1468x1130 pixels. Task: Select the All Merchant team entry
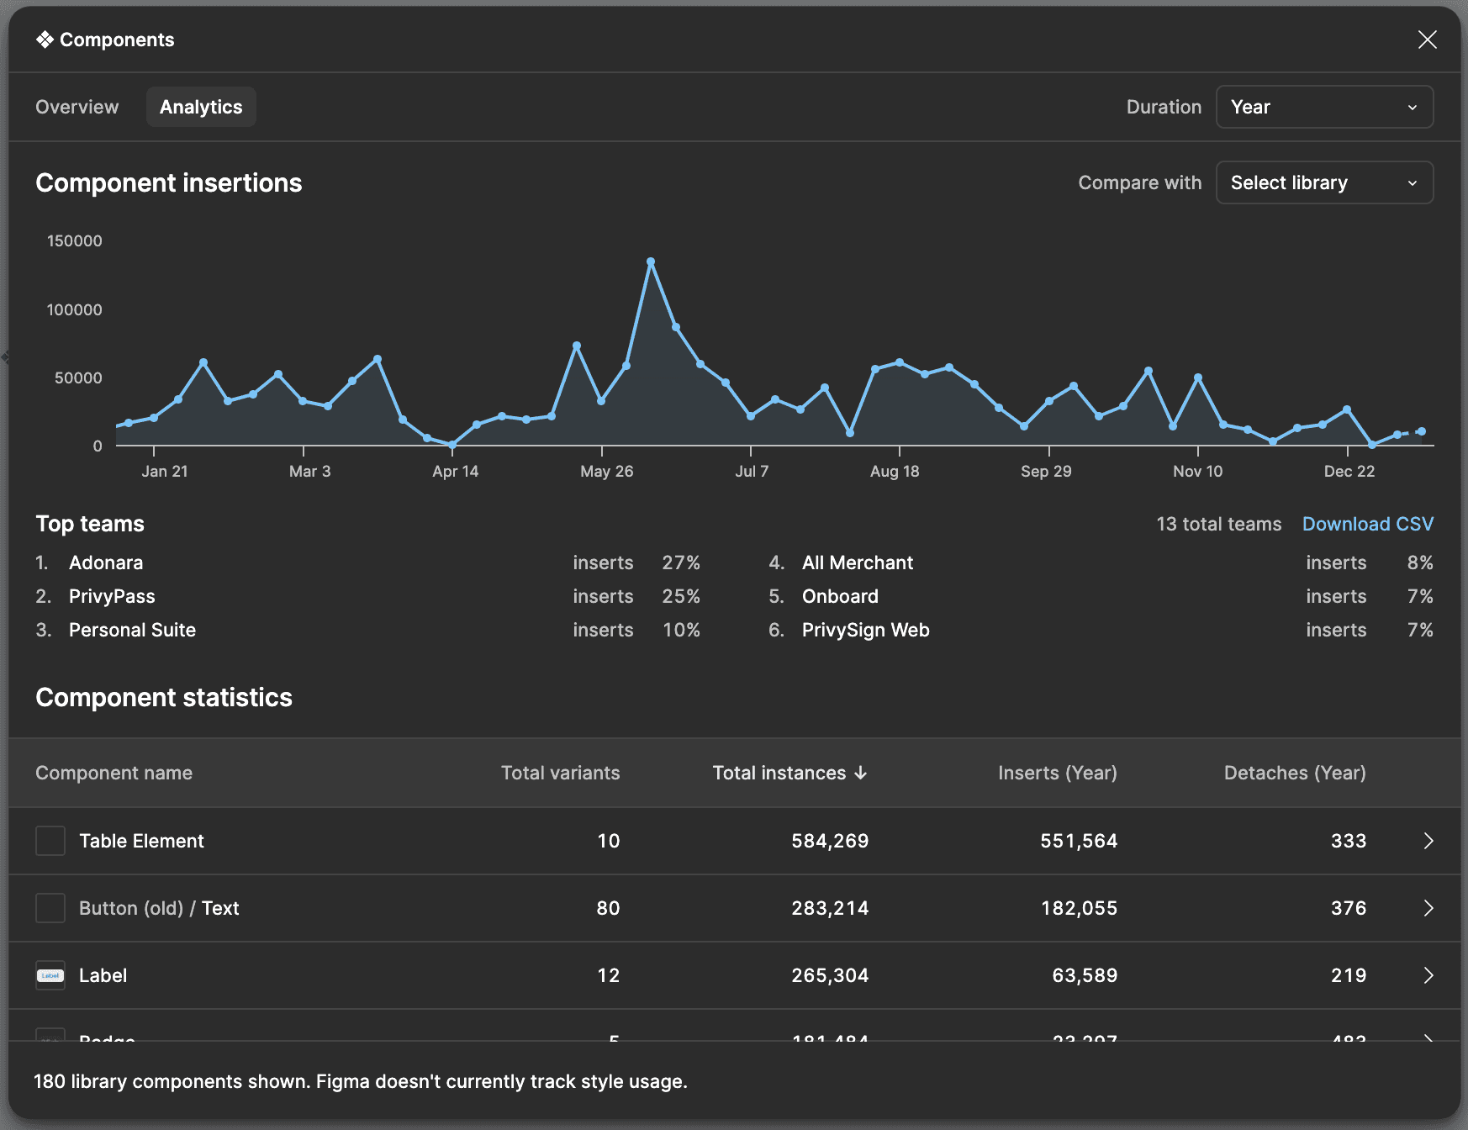pyautogui.click(x=858, y=562)
